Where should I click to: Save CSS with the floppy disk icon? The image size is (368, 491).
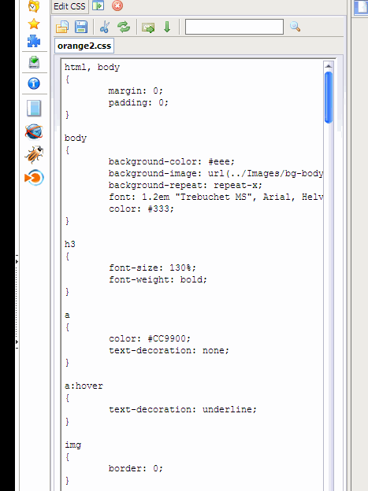click(81, 27)
